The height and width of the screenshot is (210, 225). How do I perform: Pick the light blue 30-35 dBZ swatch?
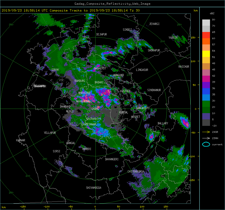(x=206, y=97)
